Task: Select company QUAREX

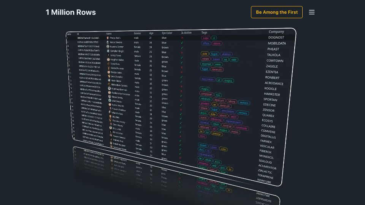Action: [268, 115]
